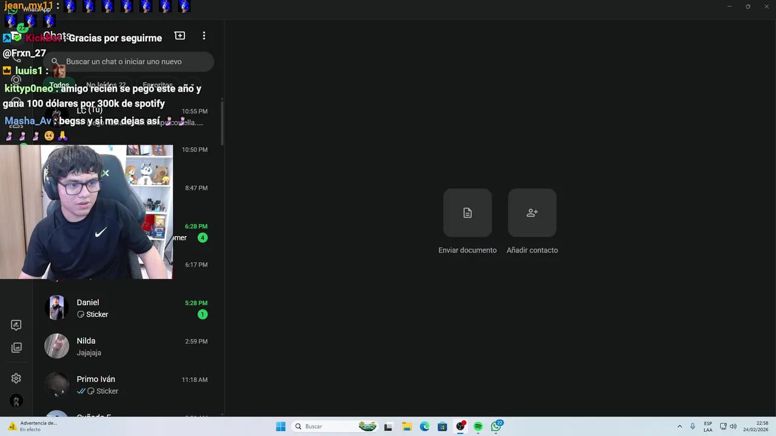Screen dimensions: 776x436
Task: Click the Añadir contacto button
Action: point(532,213)
